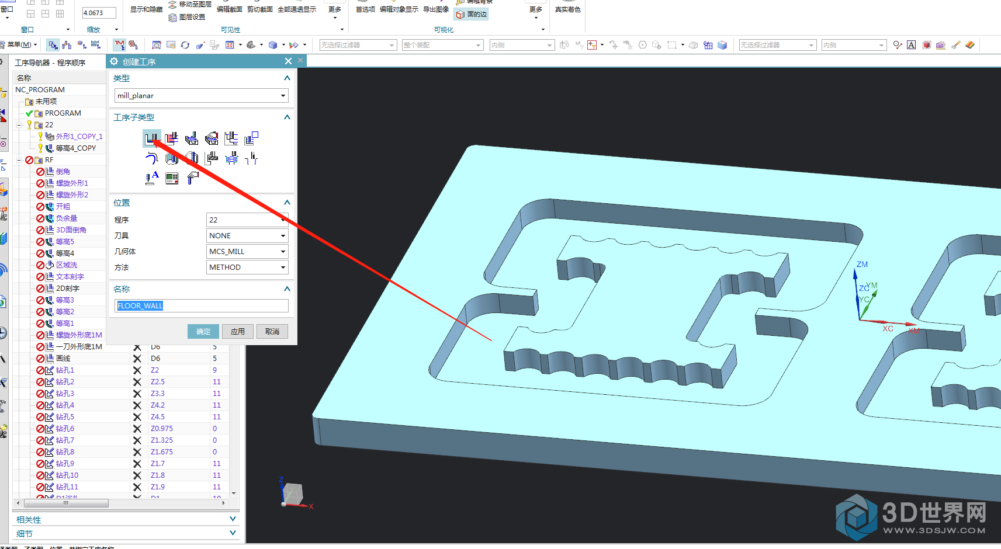The width and height of the screenshot is (1001, 549).
Task: Toggle the 面的边 face edges button
Action: [x=472, y=14]
